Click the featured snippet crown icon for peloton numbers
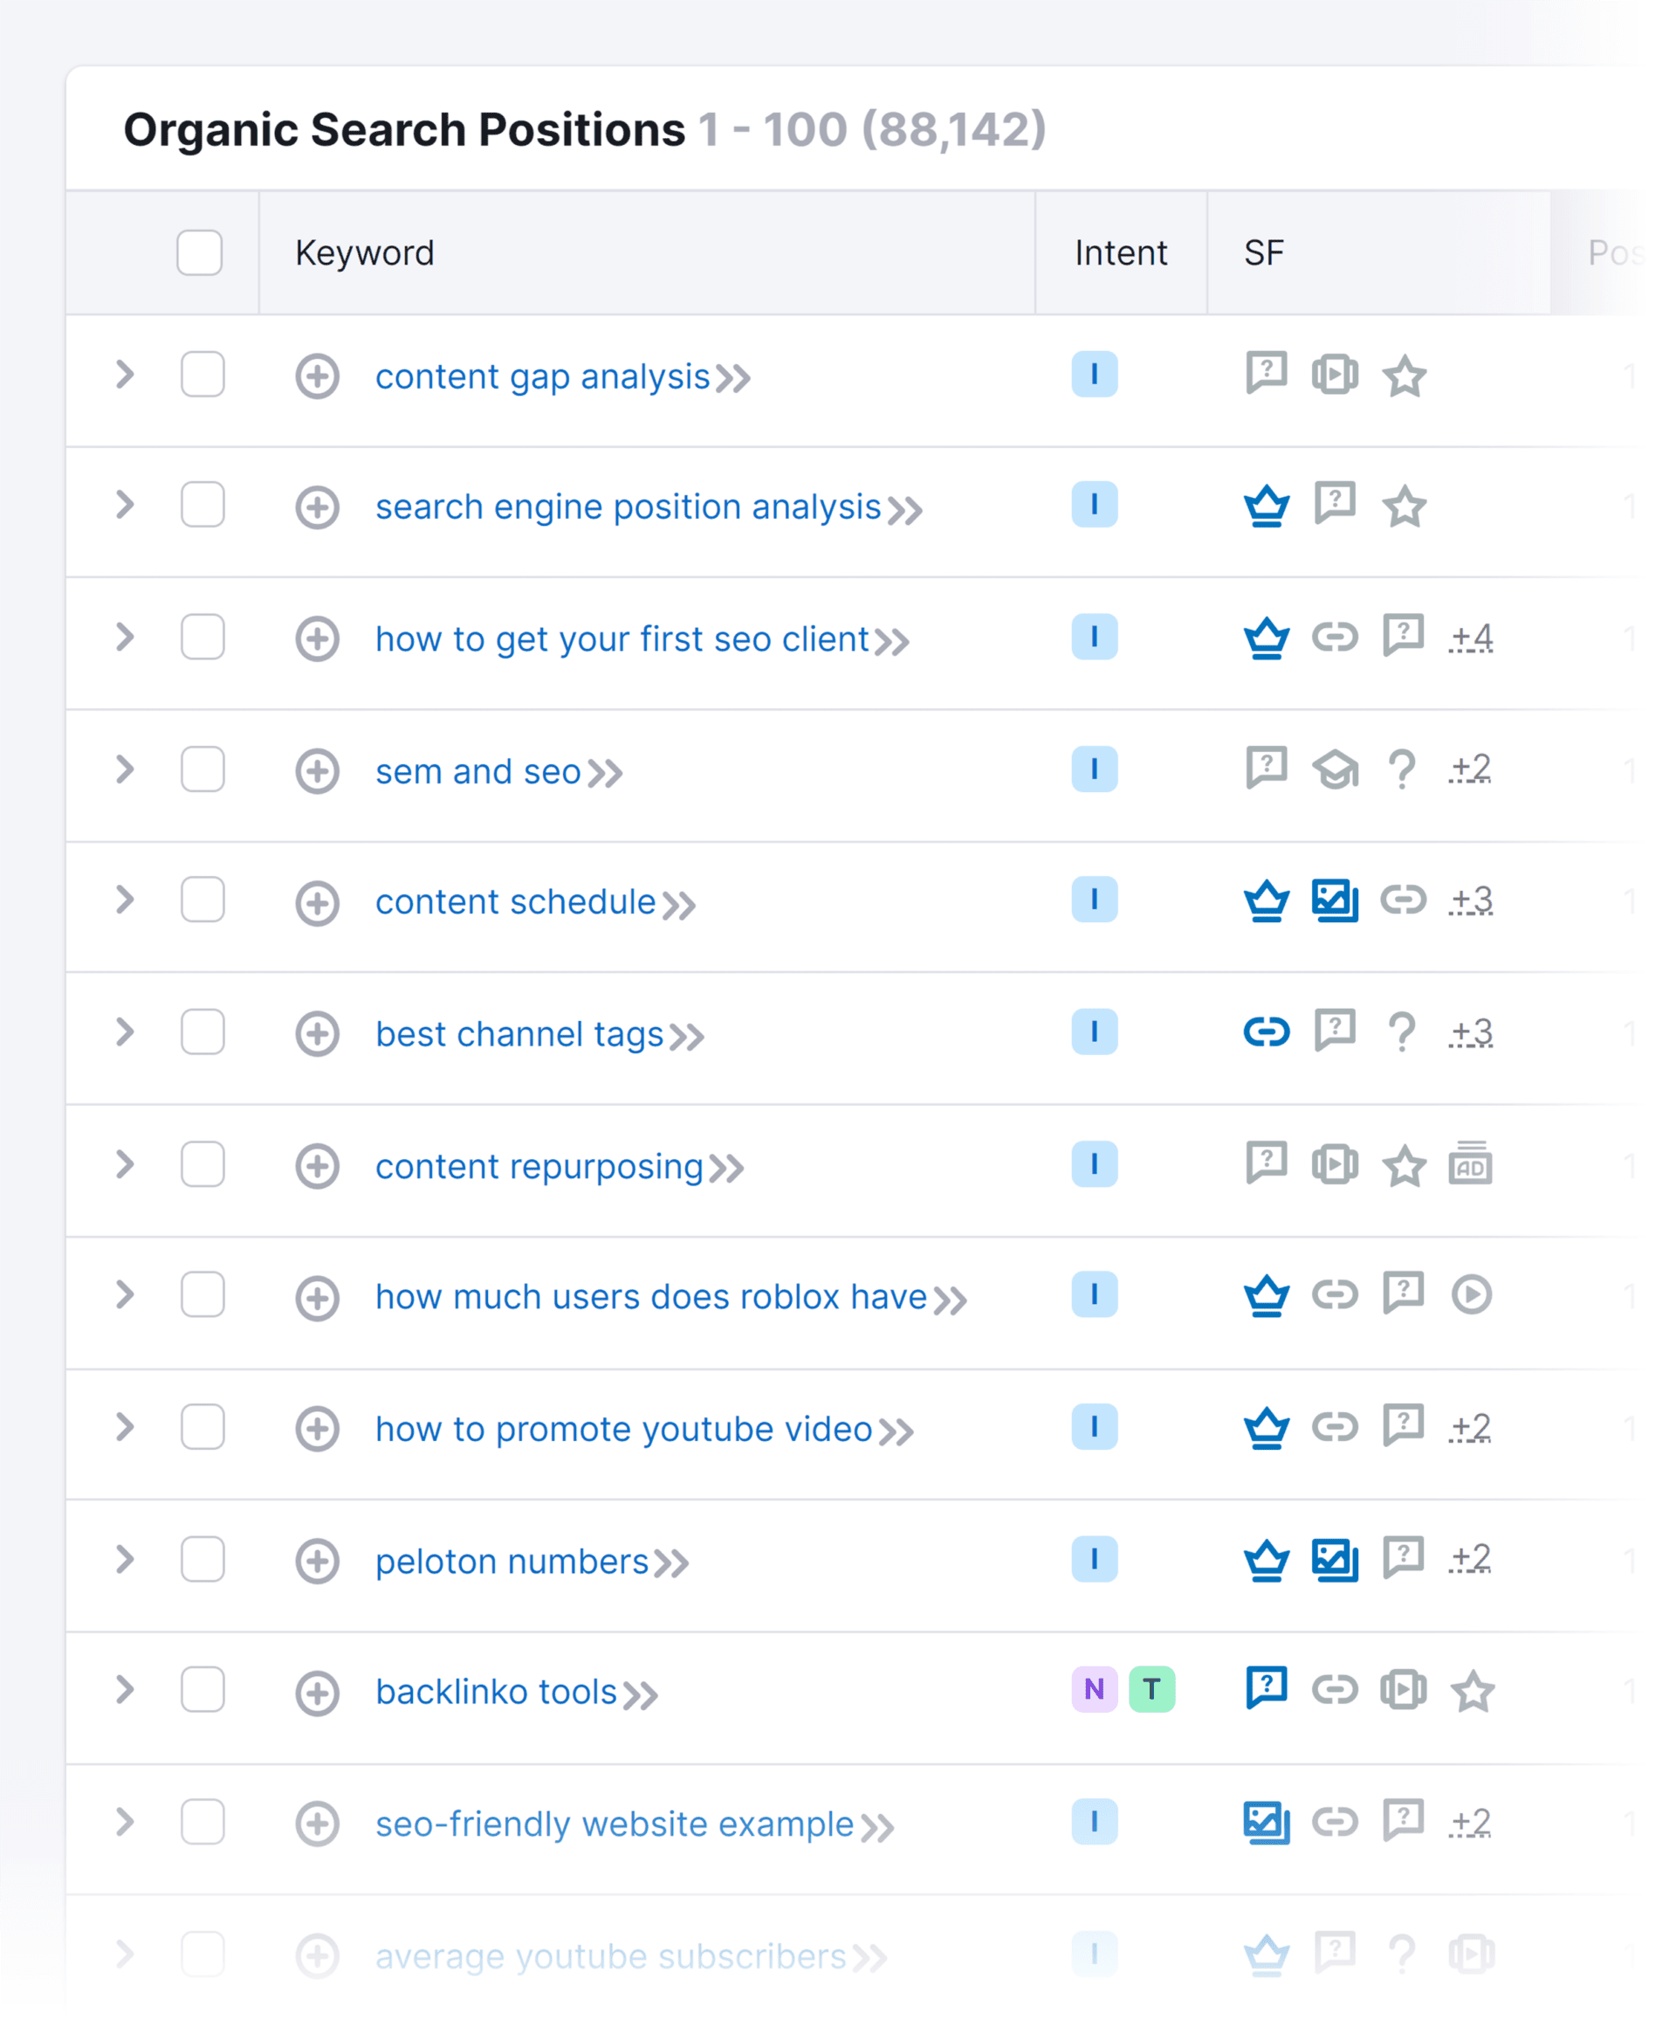 tap(1266, 1559)
